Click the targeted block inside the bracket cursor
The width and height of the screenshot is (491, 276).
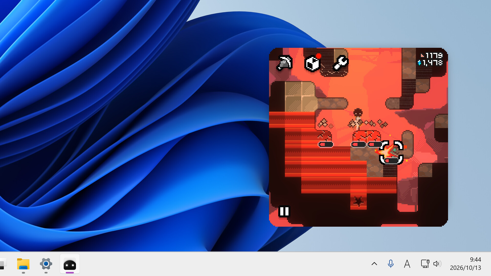pos(391,153)
